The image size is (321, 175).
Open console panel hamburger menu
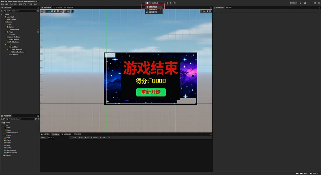(x=211, y=134)
